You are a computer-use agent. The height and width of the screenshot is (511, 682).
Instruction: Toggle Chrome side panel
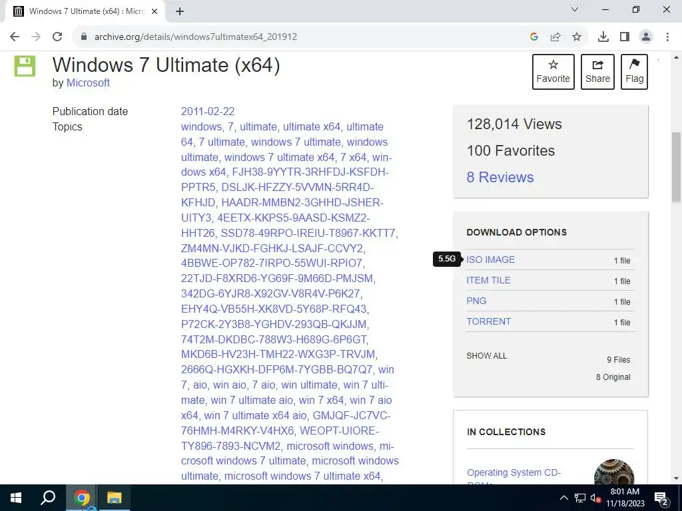[x=625, y=37]
